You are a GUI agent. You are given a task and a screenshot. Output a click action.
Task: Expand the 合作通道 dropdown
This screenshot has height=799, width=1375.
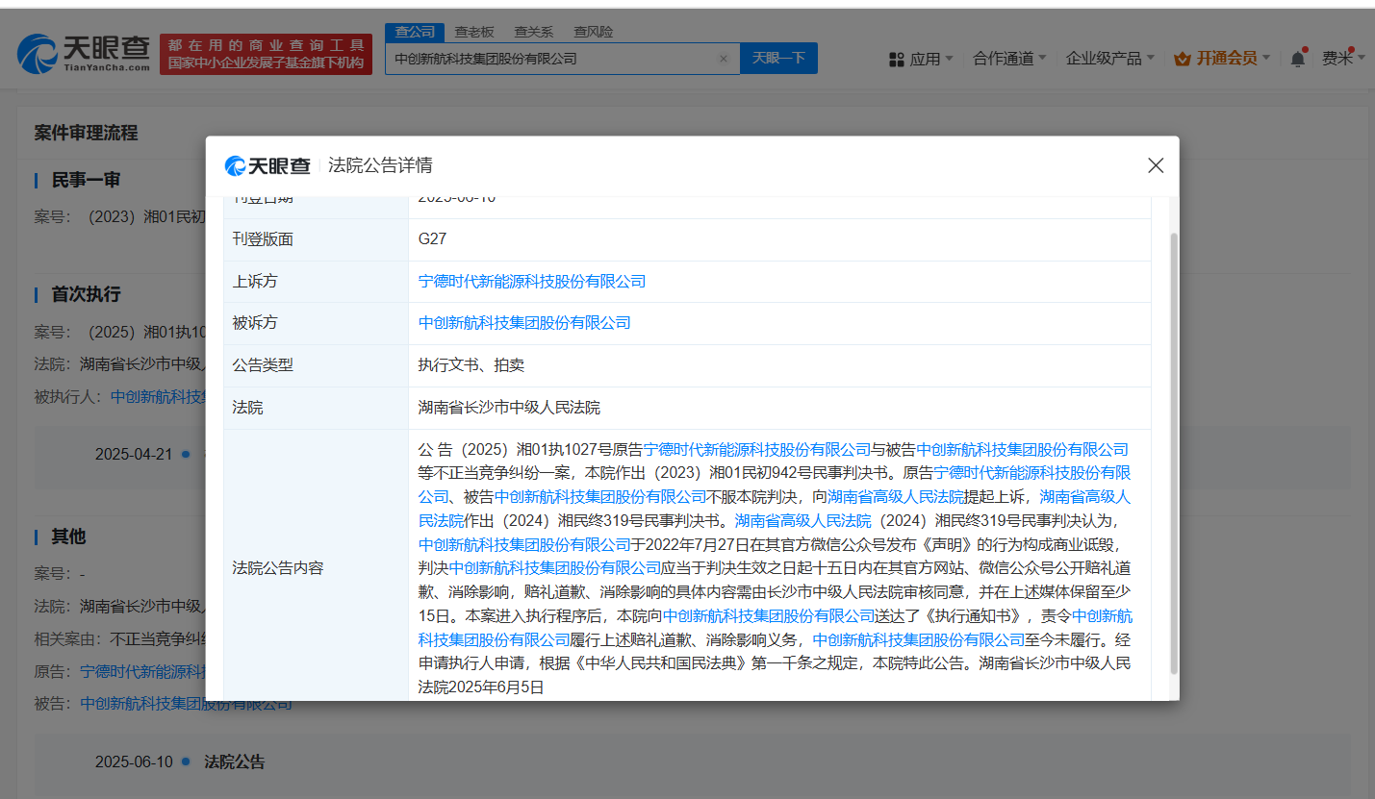point(1009,59)
